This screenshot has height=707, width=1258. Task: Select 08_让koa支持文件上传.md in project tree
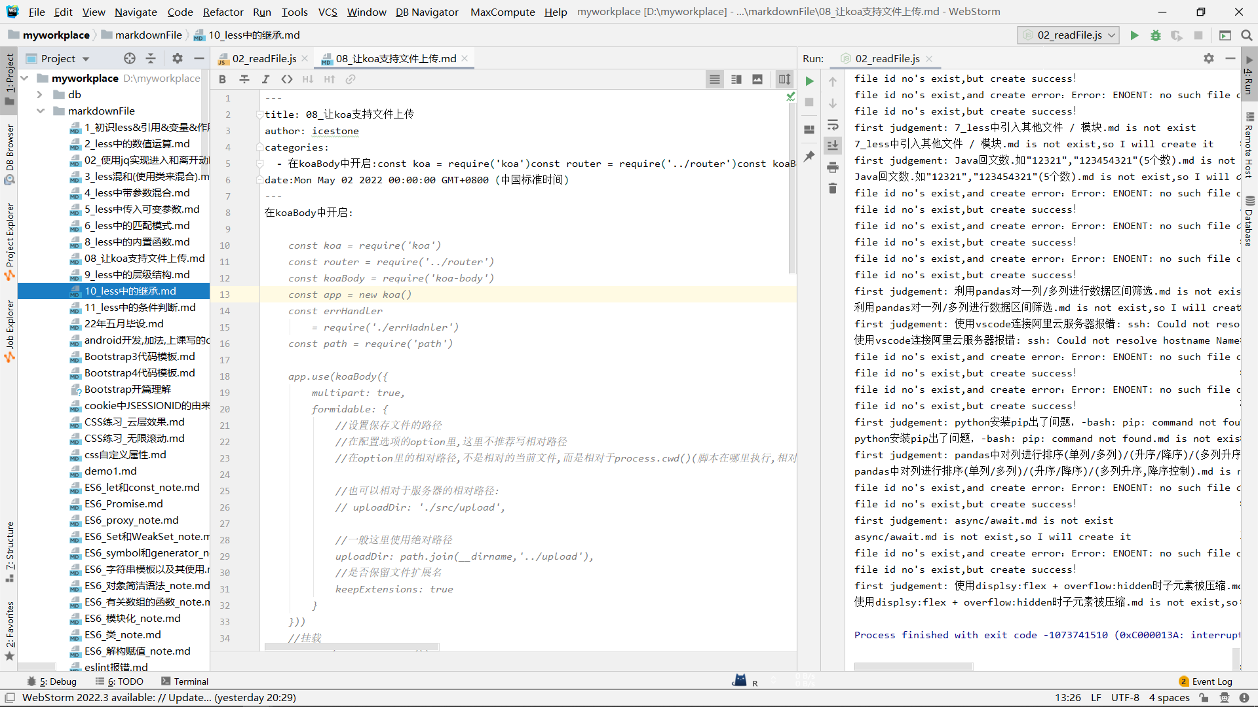tap(144, 259)
